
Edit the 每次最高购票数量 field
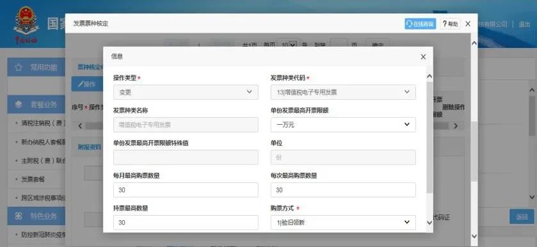[343, 190]
